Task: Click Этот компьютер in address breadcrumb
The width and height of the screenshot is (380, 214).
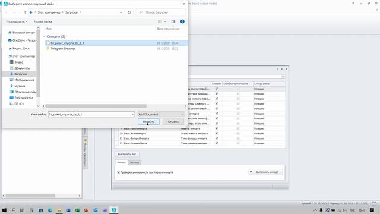Action: [49, 12]
